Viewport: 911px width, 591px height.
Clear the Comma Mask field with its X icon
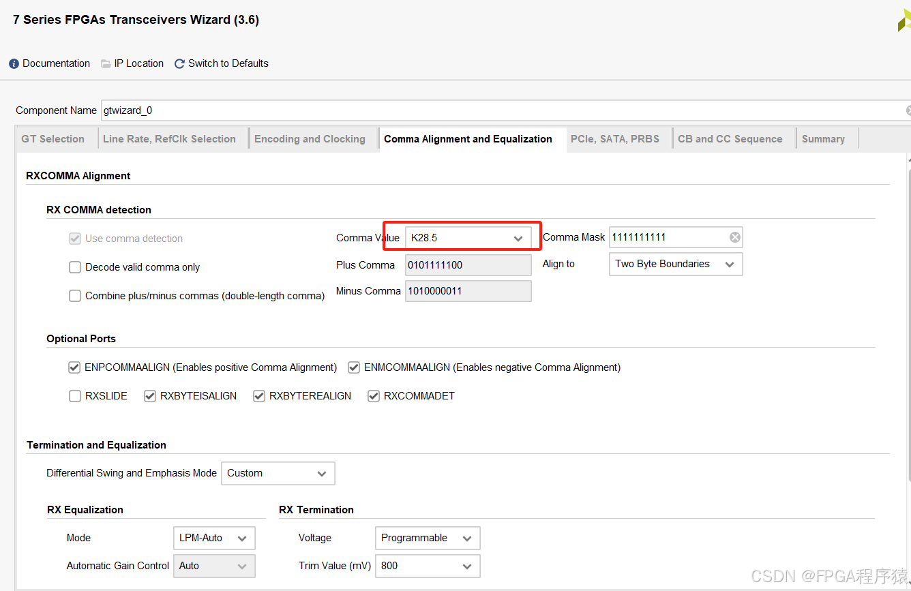pos(734,237)
